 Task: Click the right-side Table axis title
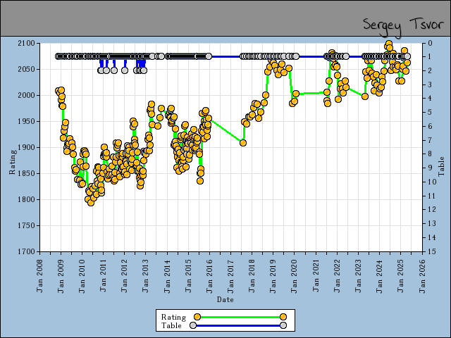(x=441, y=167)
